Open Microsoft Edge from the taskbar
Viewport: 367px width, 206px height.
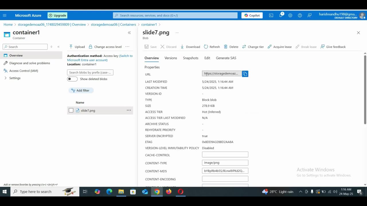[109, 192]
